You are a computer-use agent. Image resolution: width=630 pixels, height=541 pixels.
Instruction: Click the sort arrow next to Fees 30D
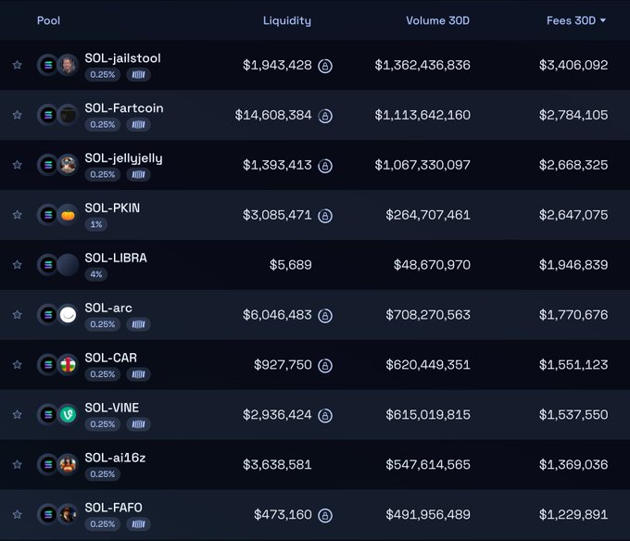click(x=603, y=20)
